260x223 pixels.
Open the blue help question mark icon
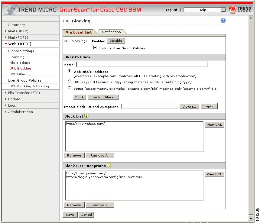click(223, 21)
